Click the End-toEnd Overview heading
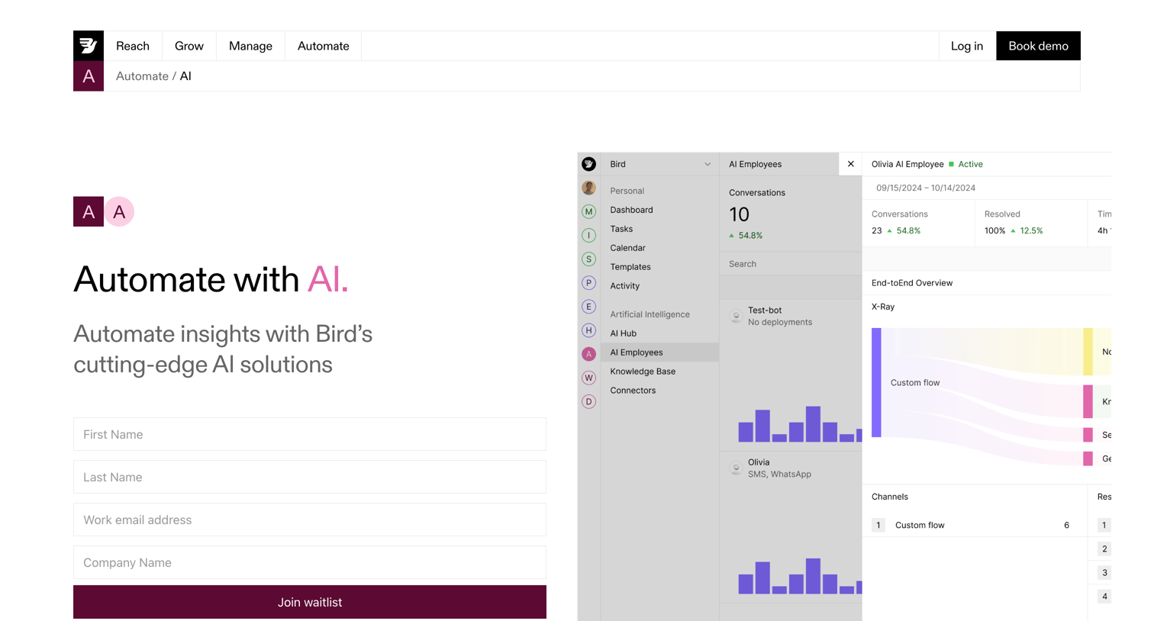The image size is (1154, 621). pos(912,283)
